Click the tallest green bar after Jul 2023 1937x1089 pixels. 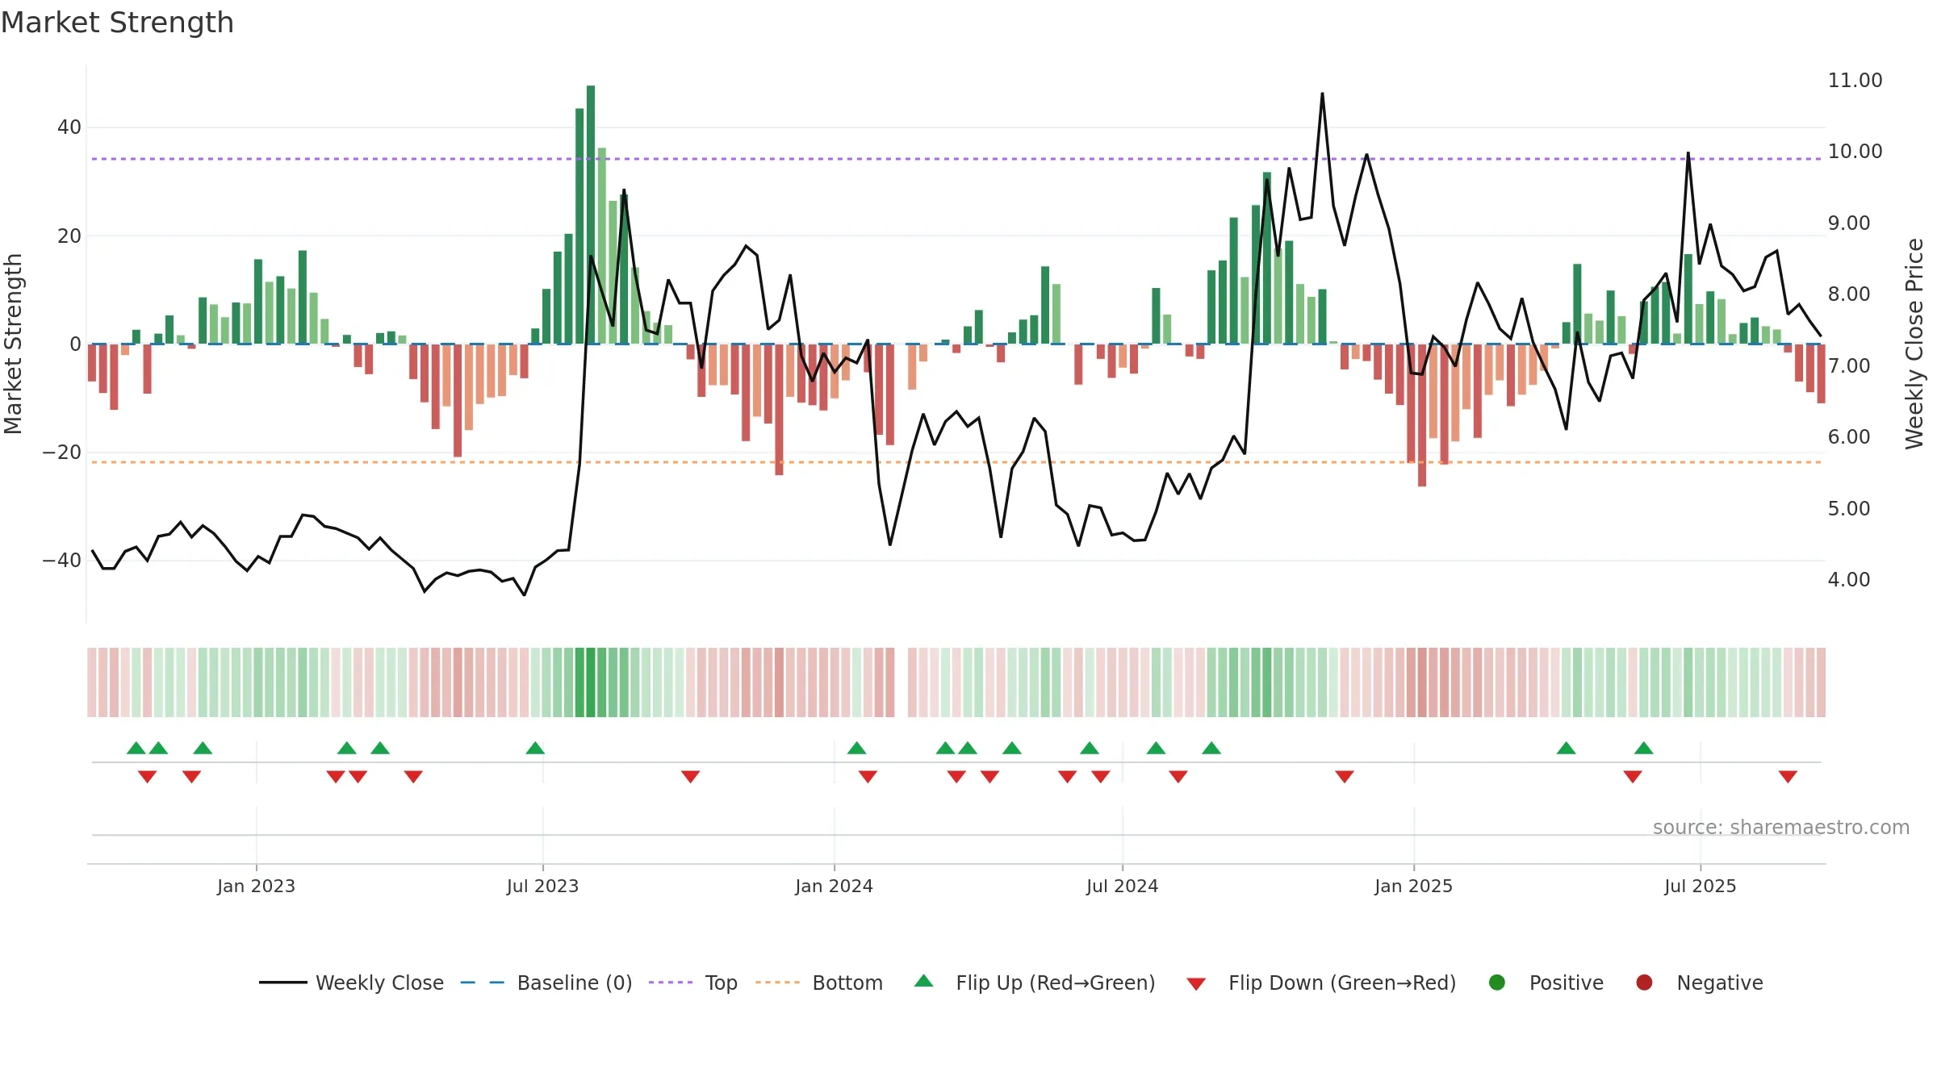(x=591, y=215)
